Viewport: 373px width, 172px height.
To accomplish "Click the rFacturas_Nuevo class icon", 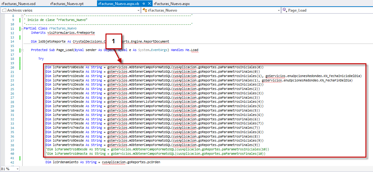I will point(145,10).
